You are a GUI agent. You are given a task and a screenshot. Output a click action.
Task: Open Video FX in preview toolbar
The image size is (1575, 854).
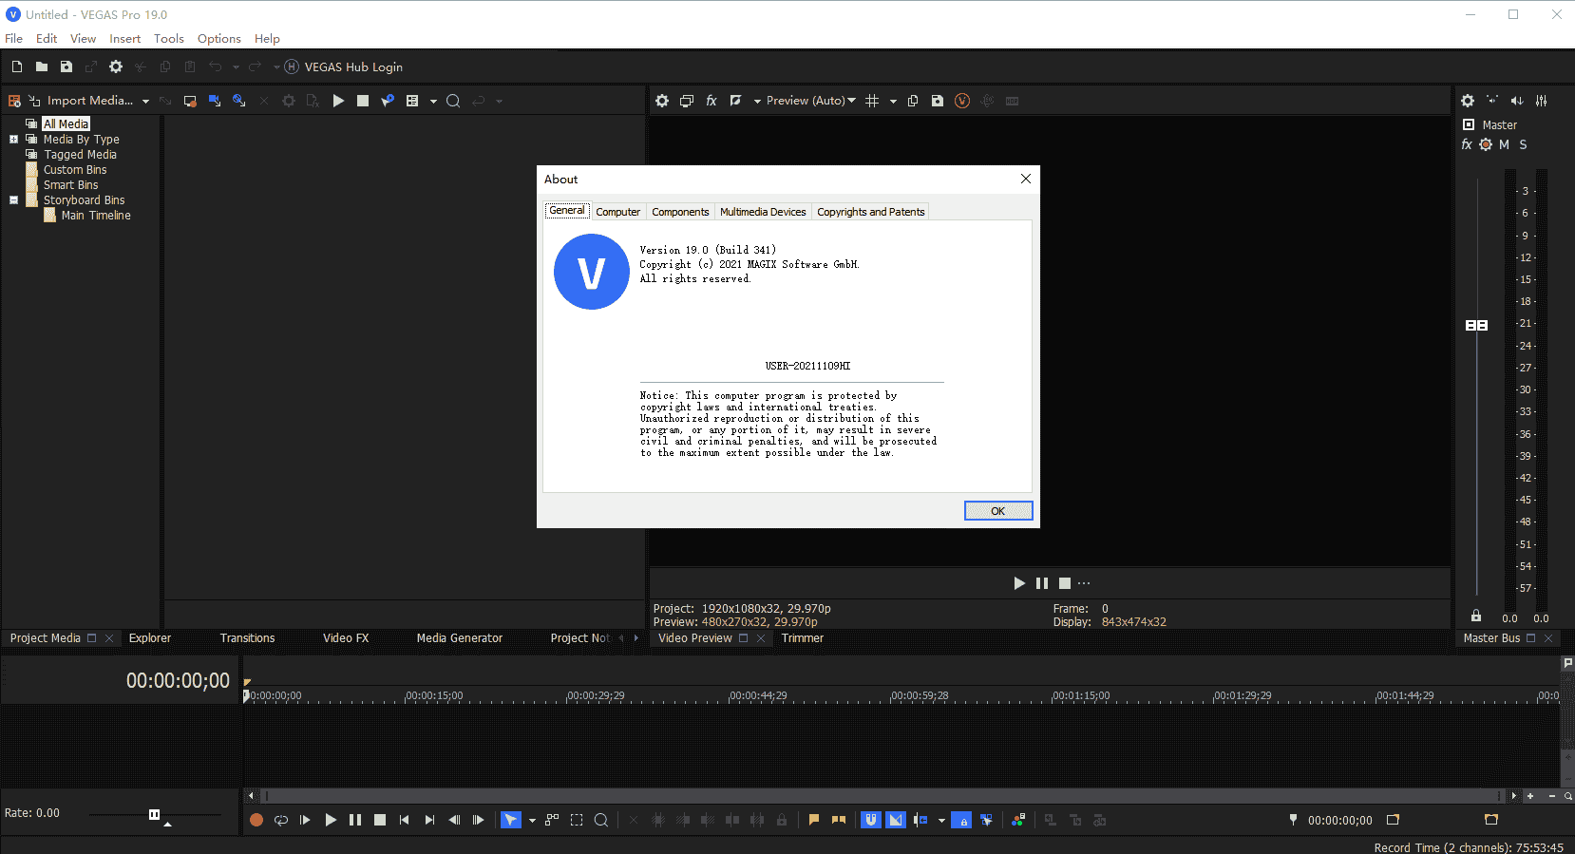coord(712,101)
